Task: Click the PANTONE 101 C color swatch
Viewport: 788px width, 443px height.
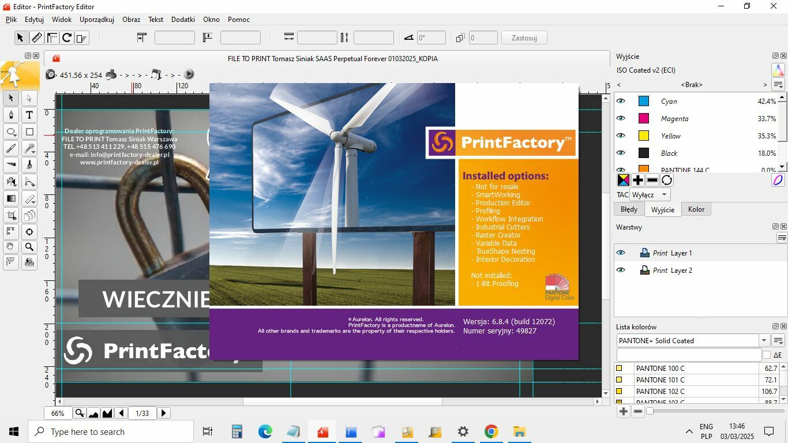Action: tap(619, 380)
